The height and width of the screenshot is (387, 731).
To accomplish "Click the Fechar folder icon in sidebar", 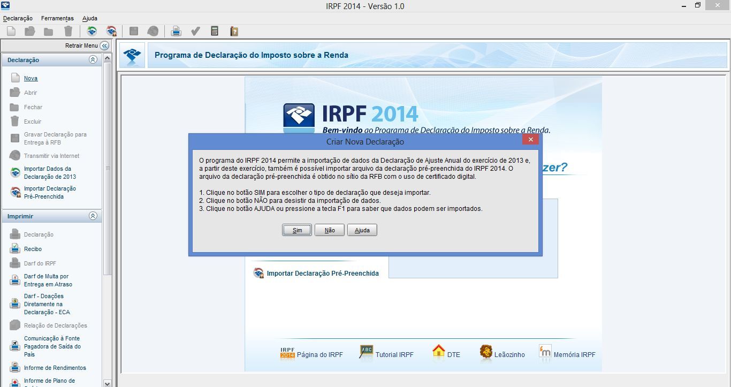I will (15, 107).
